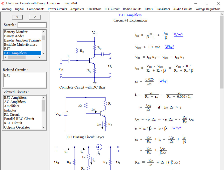Select Bipolar Junction Transistor list entry
Viewport: 224px width, 170px height.
click(x=23, y=40)
